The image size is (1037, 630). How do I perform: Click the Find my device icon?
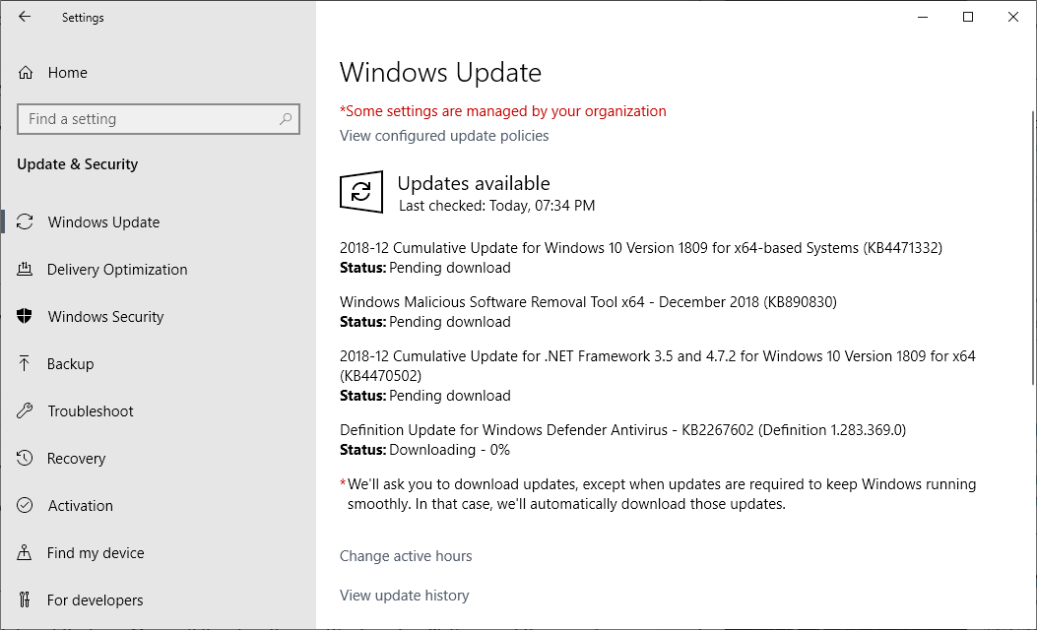[25, 552]
